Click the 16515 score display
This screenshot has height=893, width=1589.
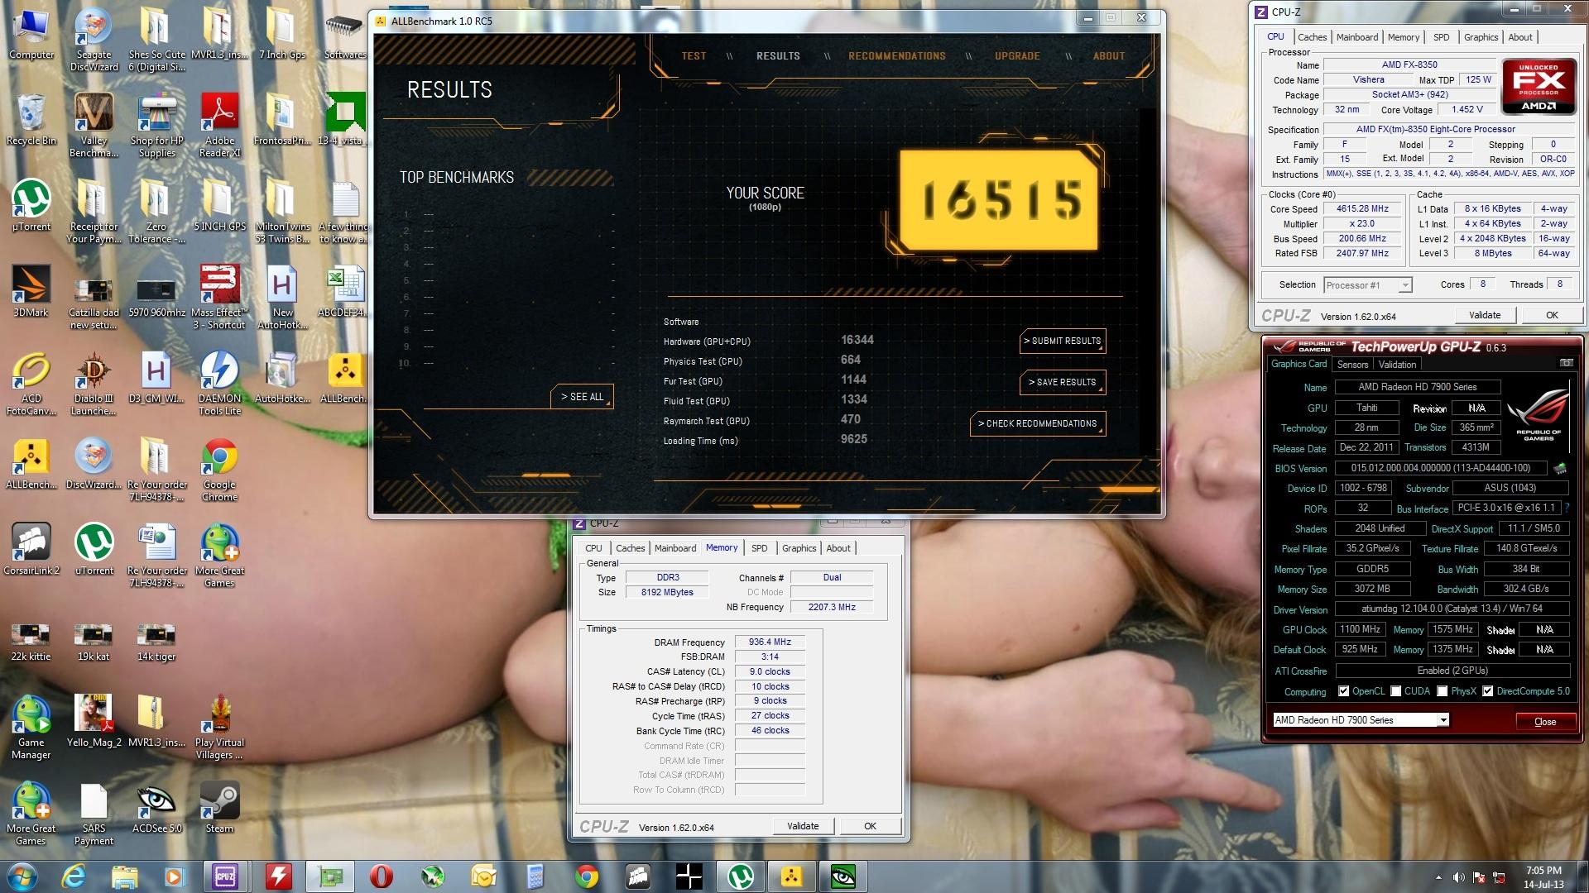click(999, 200)
